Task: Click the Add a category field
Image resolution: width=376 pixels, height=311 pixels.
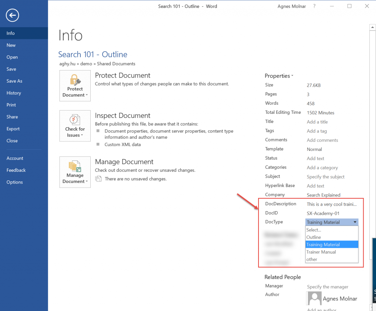Action: (x=322, y=167)
